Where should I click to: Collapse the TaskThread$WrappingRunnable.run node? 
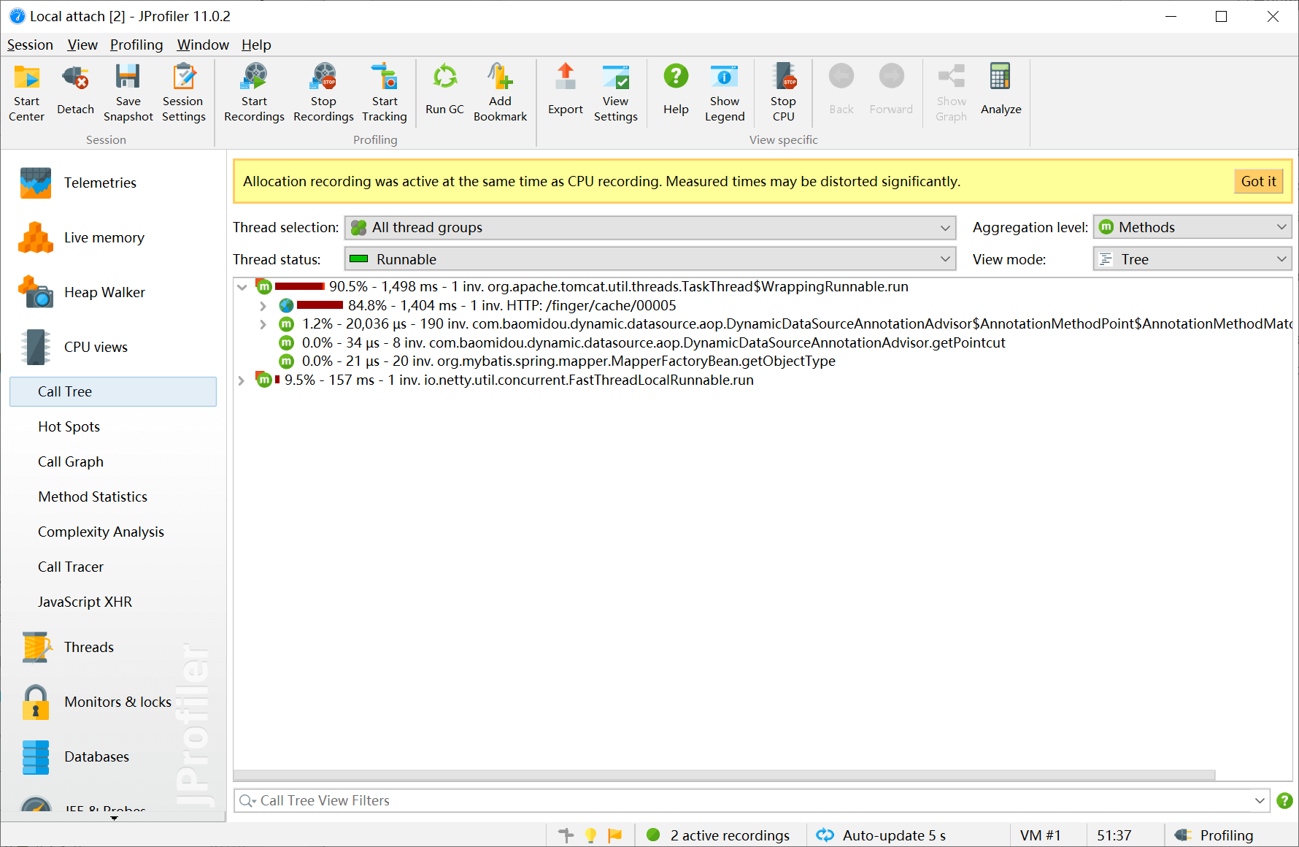242,287
